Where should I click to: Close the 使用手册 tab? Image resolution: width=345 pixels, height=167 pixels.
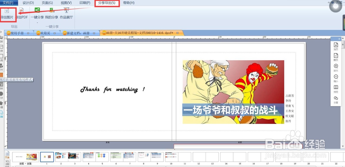pyautogui.click(x=28, y=33)
